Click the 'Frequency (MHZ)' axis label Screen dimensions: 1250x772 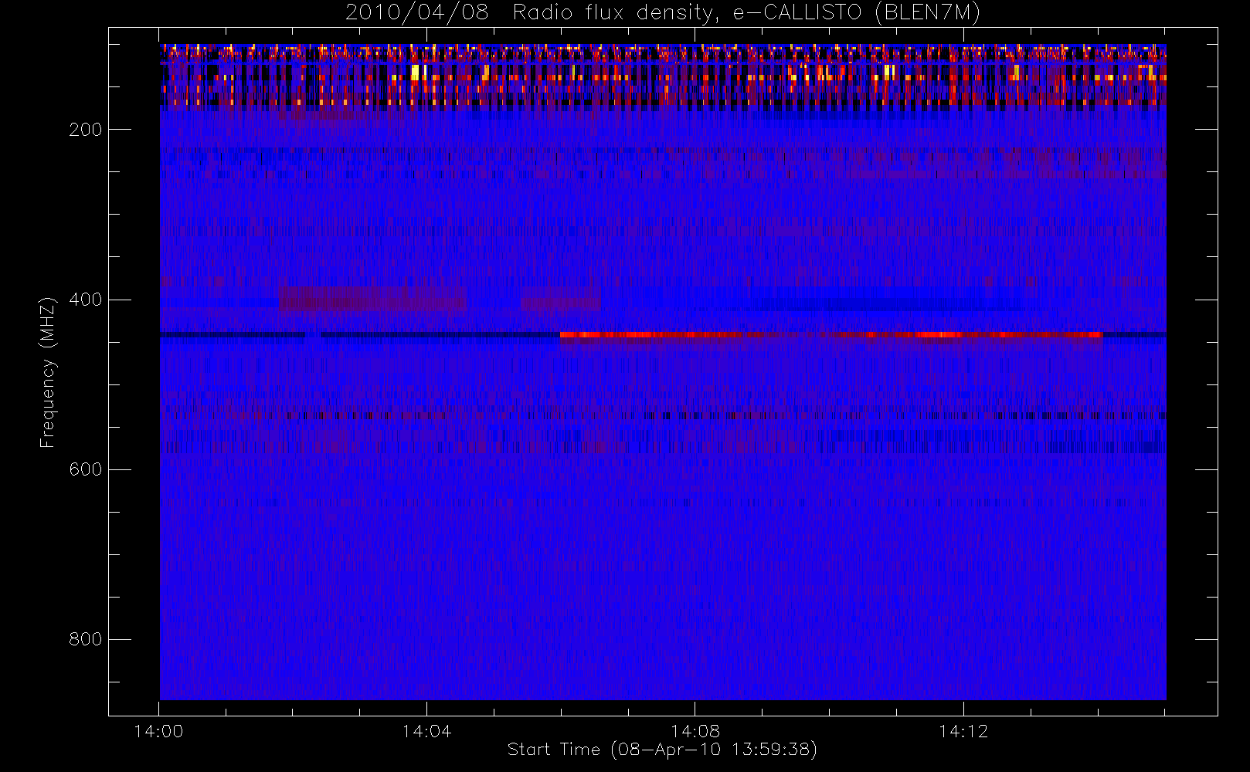pyautogui.click(x=48, y=372)
